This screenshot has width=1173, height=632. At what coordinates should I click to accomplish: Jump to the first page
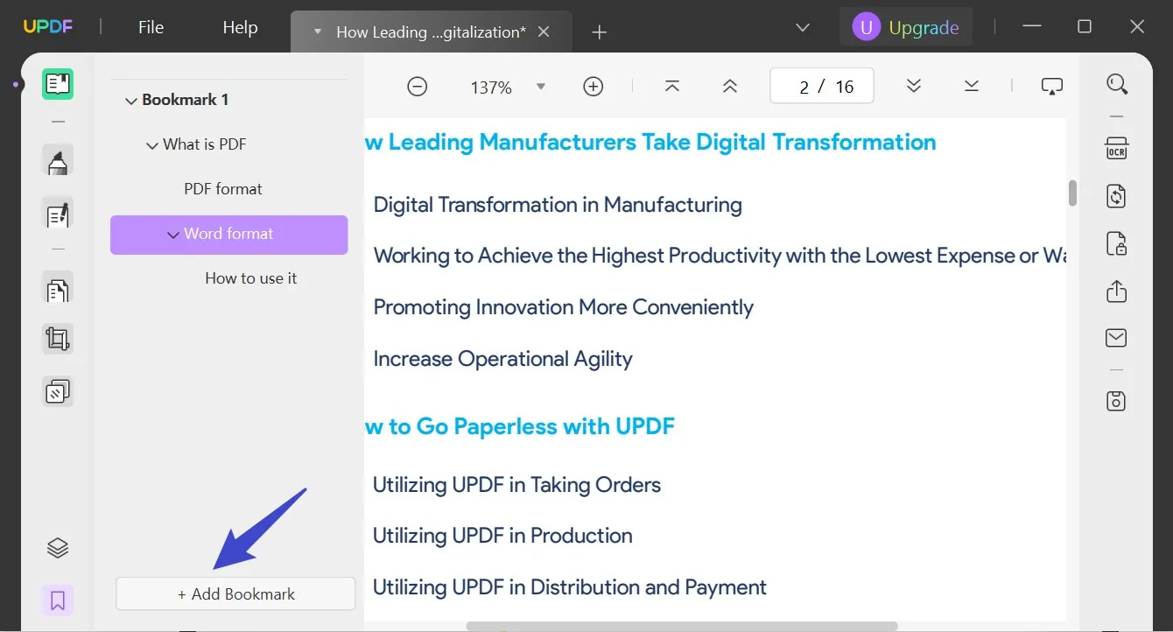[x=671, y=86]
